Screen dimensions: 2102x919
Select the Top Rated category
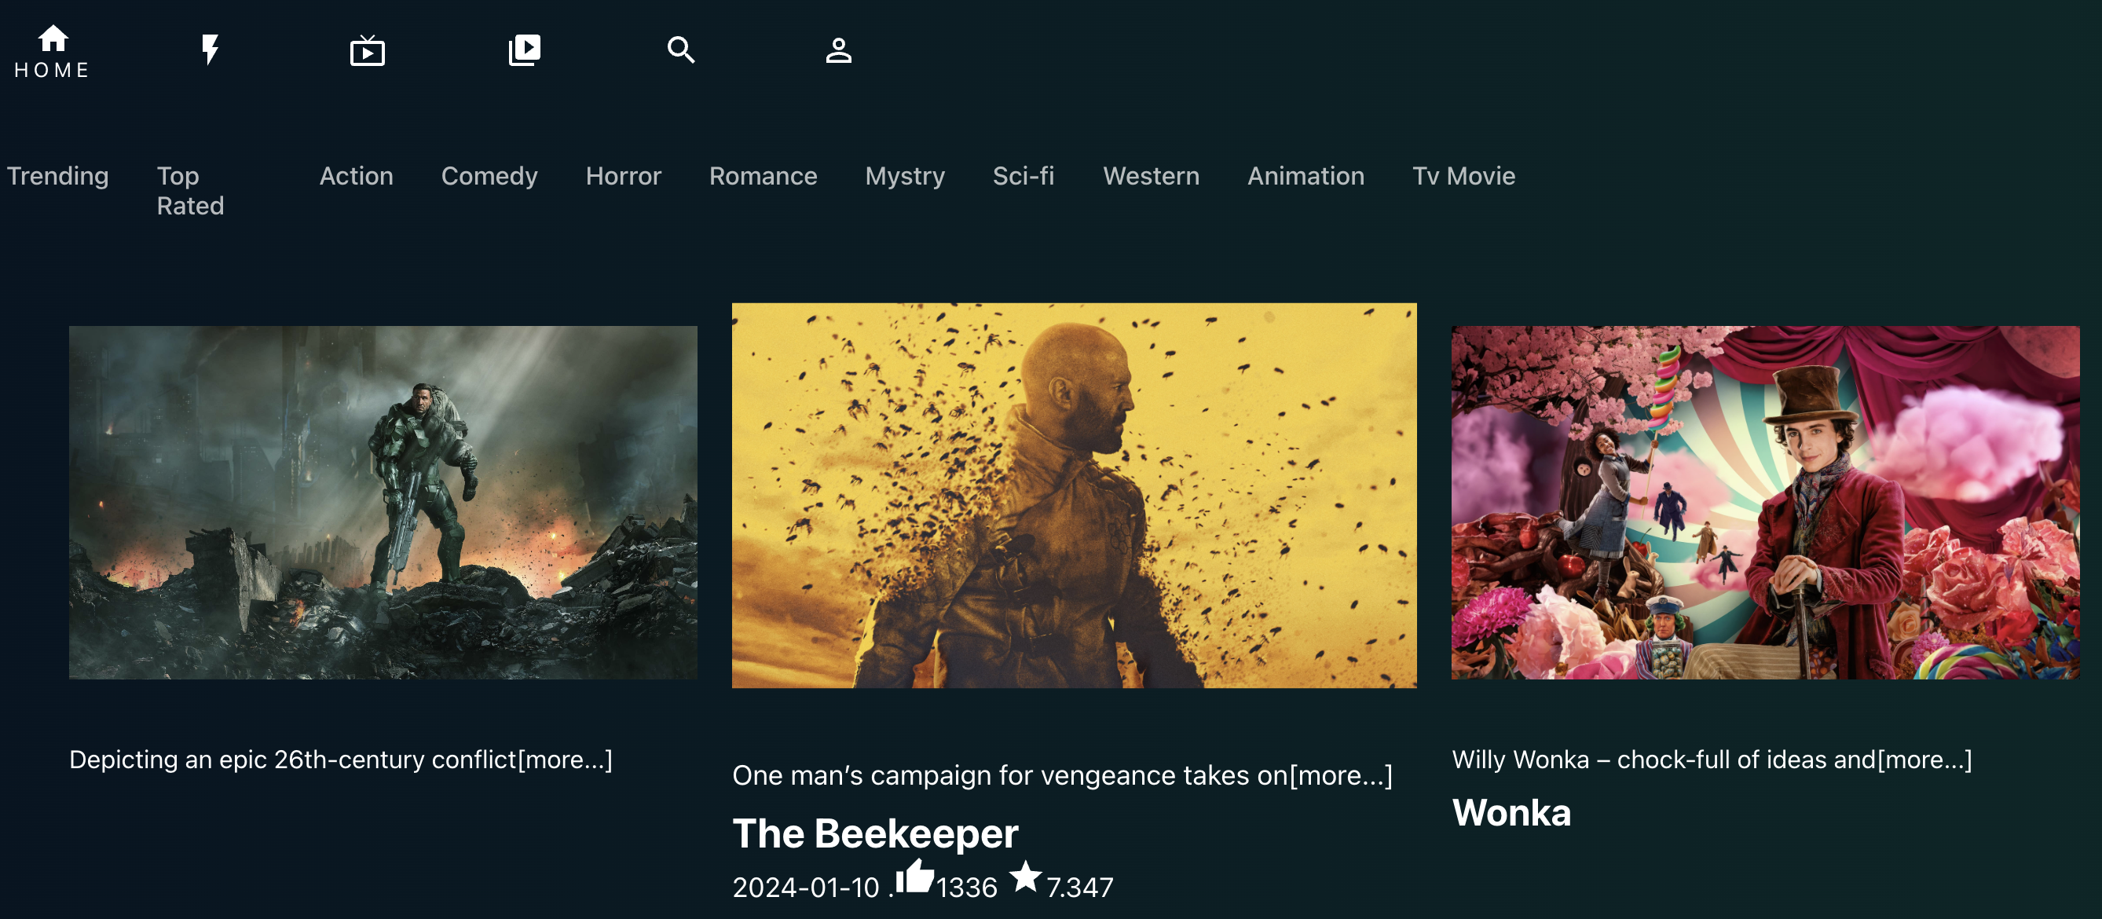click(190, 191)
